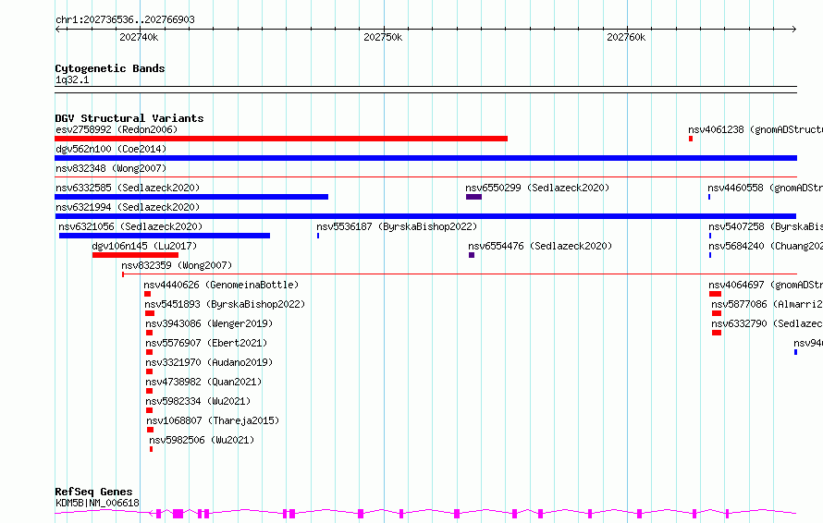Click the nsv6332585 (Sedlazeck2020) blue bar

coord(191,197)
